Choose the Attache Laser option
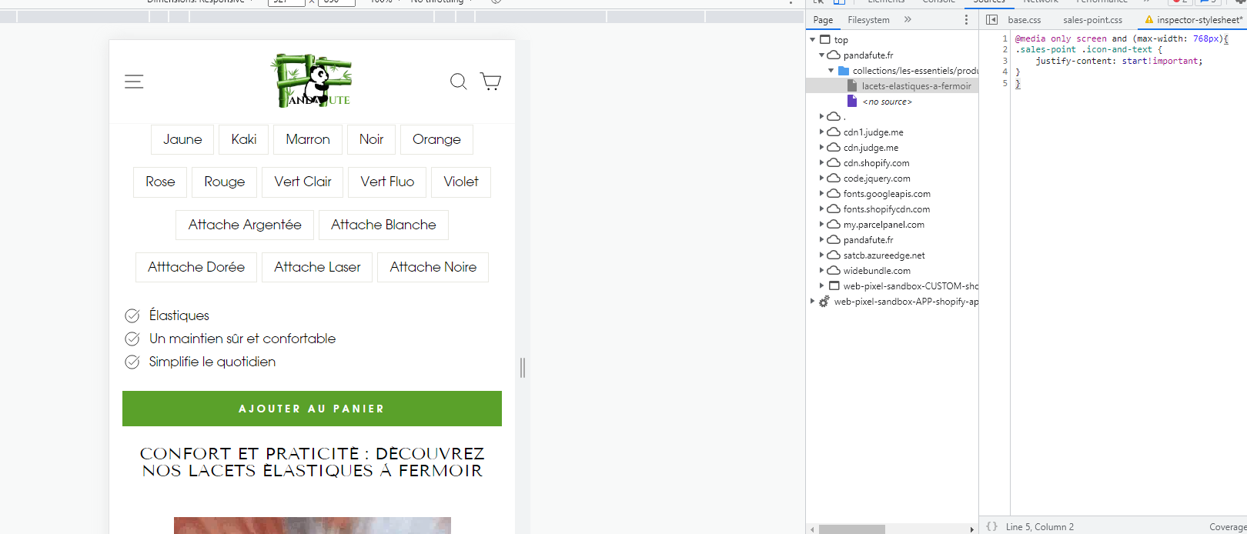The height and width of the screenshot is (534, 1247). pos(317,267)
